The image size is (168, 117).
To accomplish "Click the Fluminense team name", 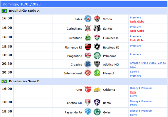I will pos(111,38).
